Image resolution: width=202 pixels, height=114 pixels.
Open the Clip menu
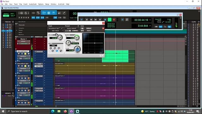(21, 4)
